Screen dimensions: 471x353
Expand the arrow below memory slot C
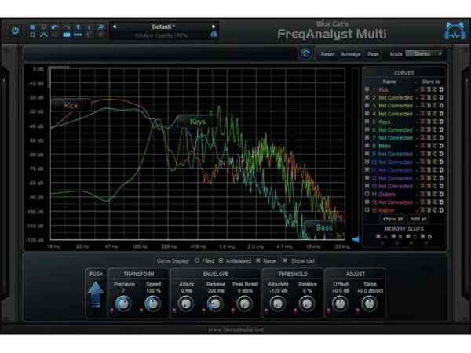coord(411,243)
